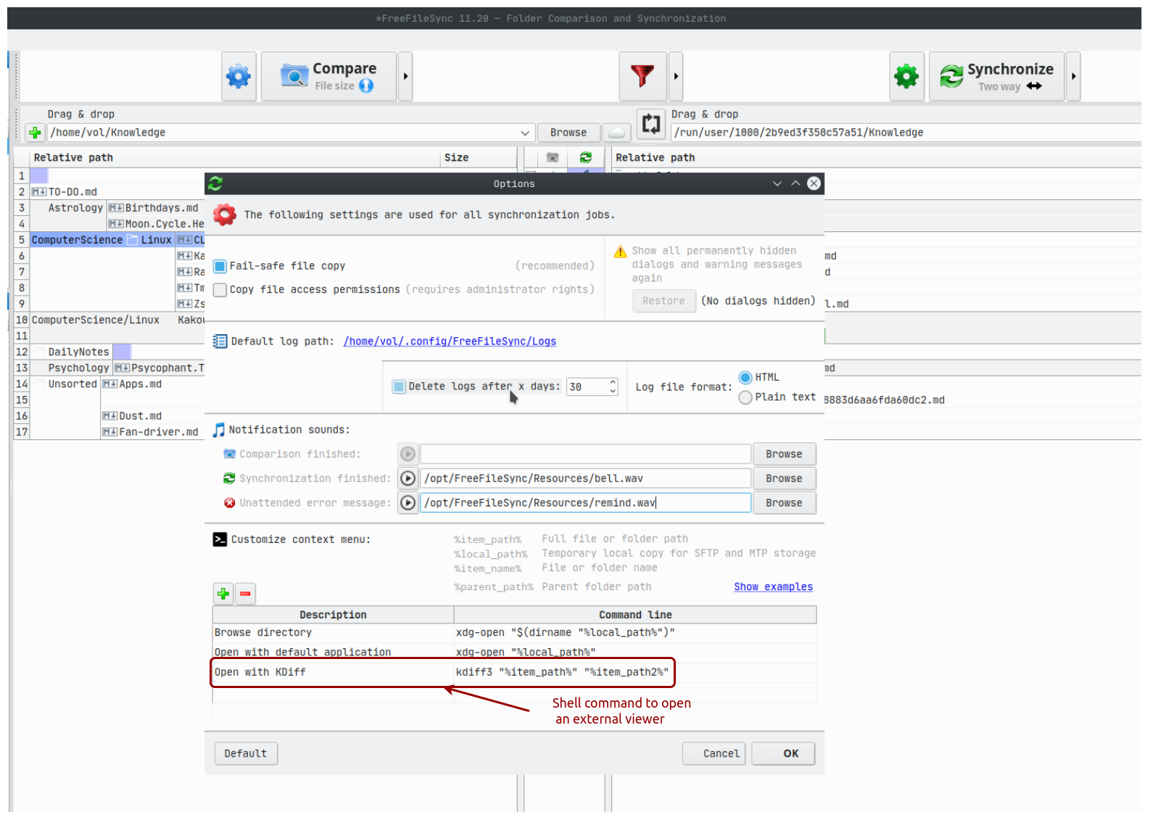This screenshot has height=820, width=1150.
Task: Play synchronization finished bell sound
Action: [408, 479]
